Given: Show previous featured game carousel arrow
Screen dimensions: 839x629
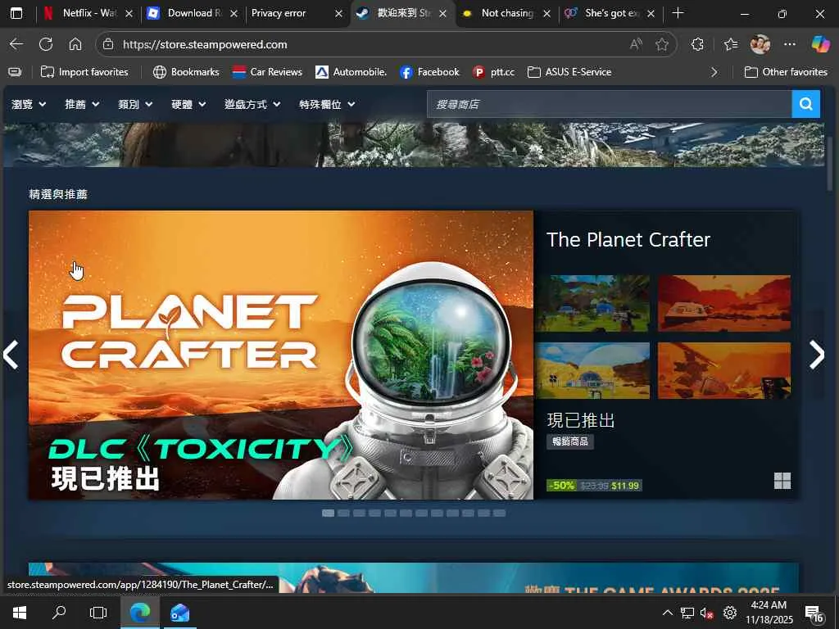Looking at the screenshot, I should (x=11, y=355).
